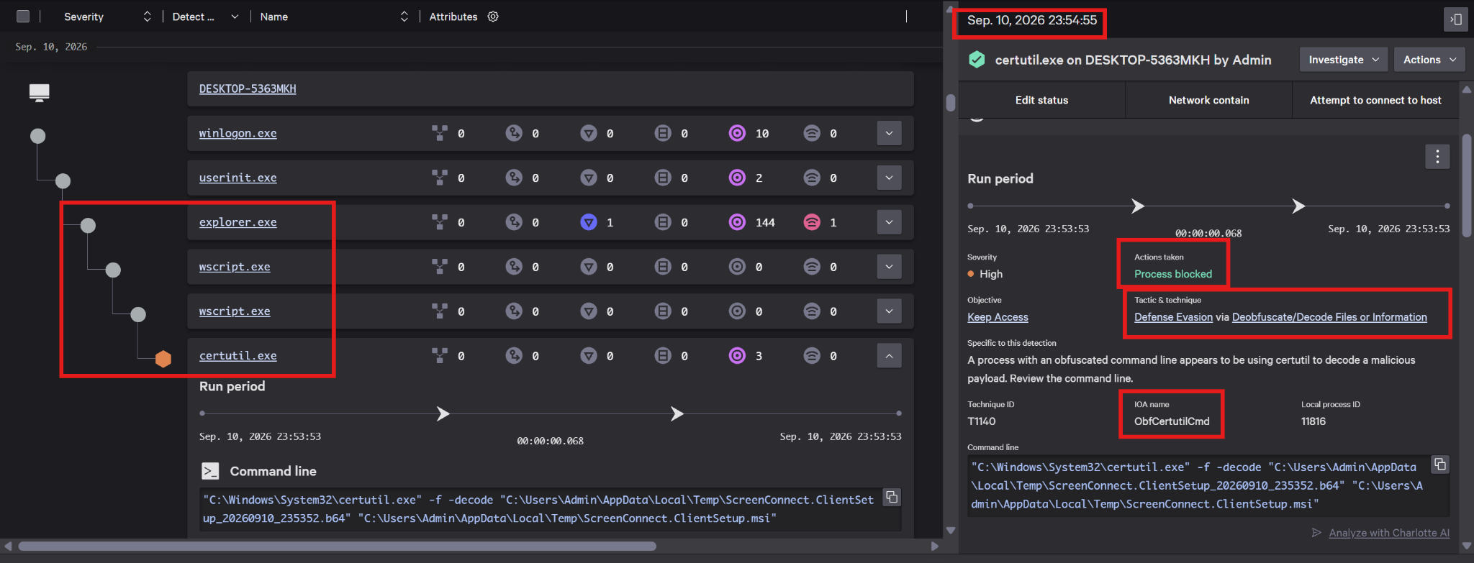Click explorer.exe detections triangle icon
This screenshot has height=563, width=1474.
click(x=589, y=222)
